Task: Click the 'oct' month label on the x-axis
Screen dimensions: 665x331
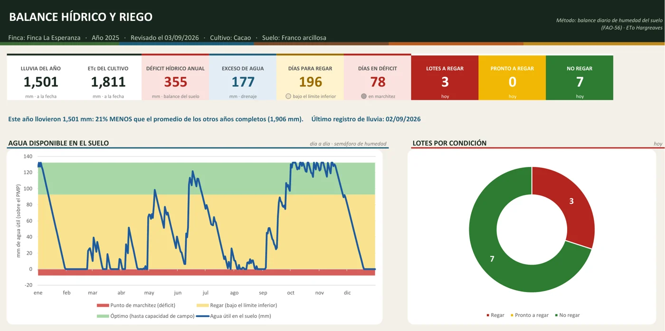Action: pos(291,293)
